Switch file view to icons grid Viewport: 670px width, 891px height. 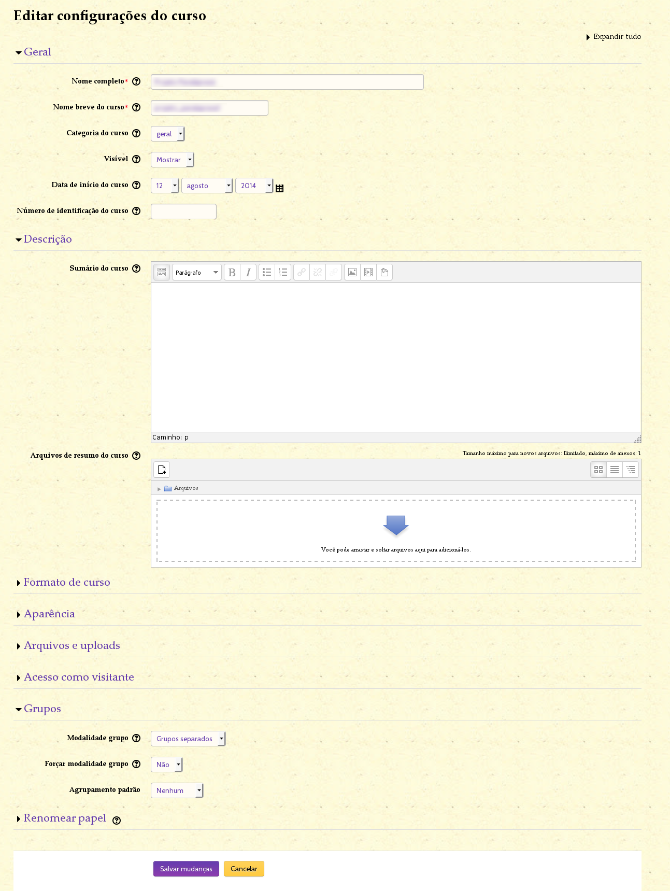click(x=598, y=470)
